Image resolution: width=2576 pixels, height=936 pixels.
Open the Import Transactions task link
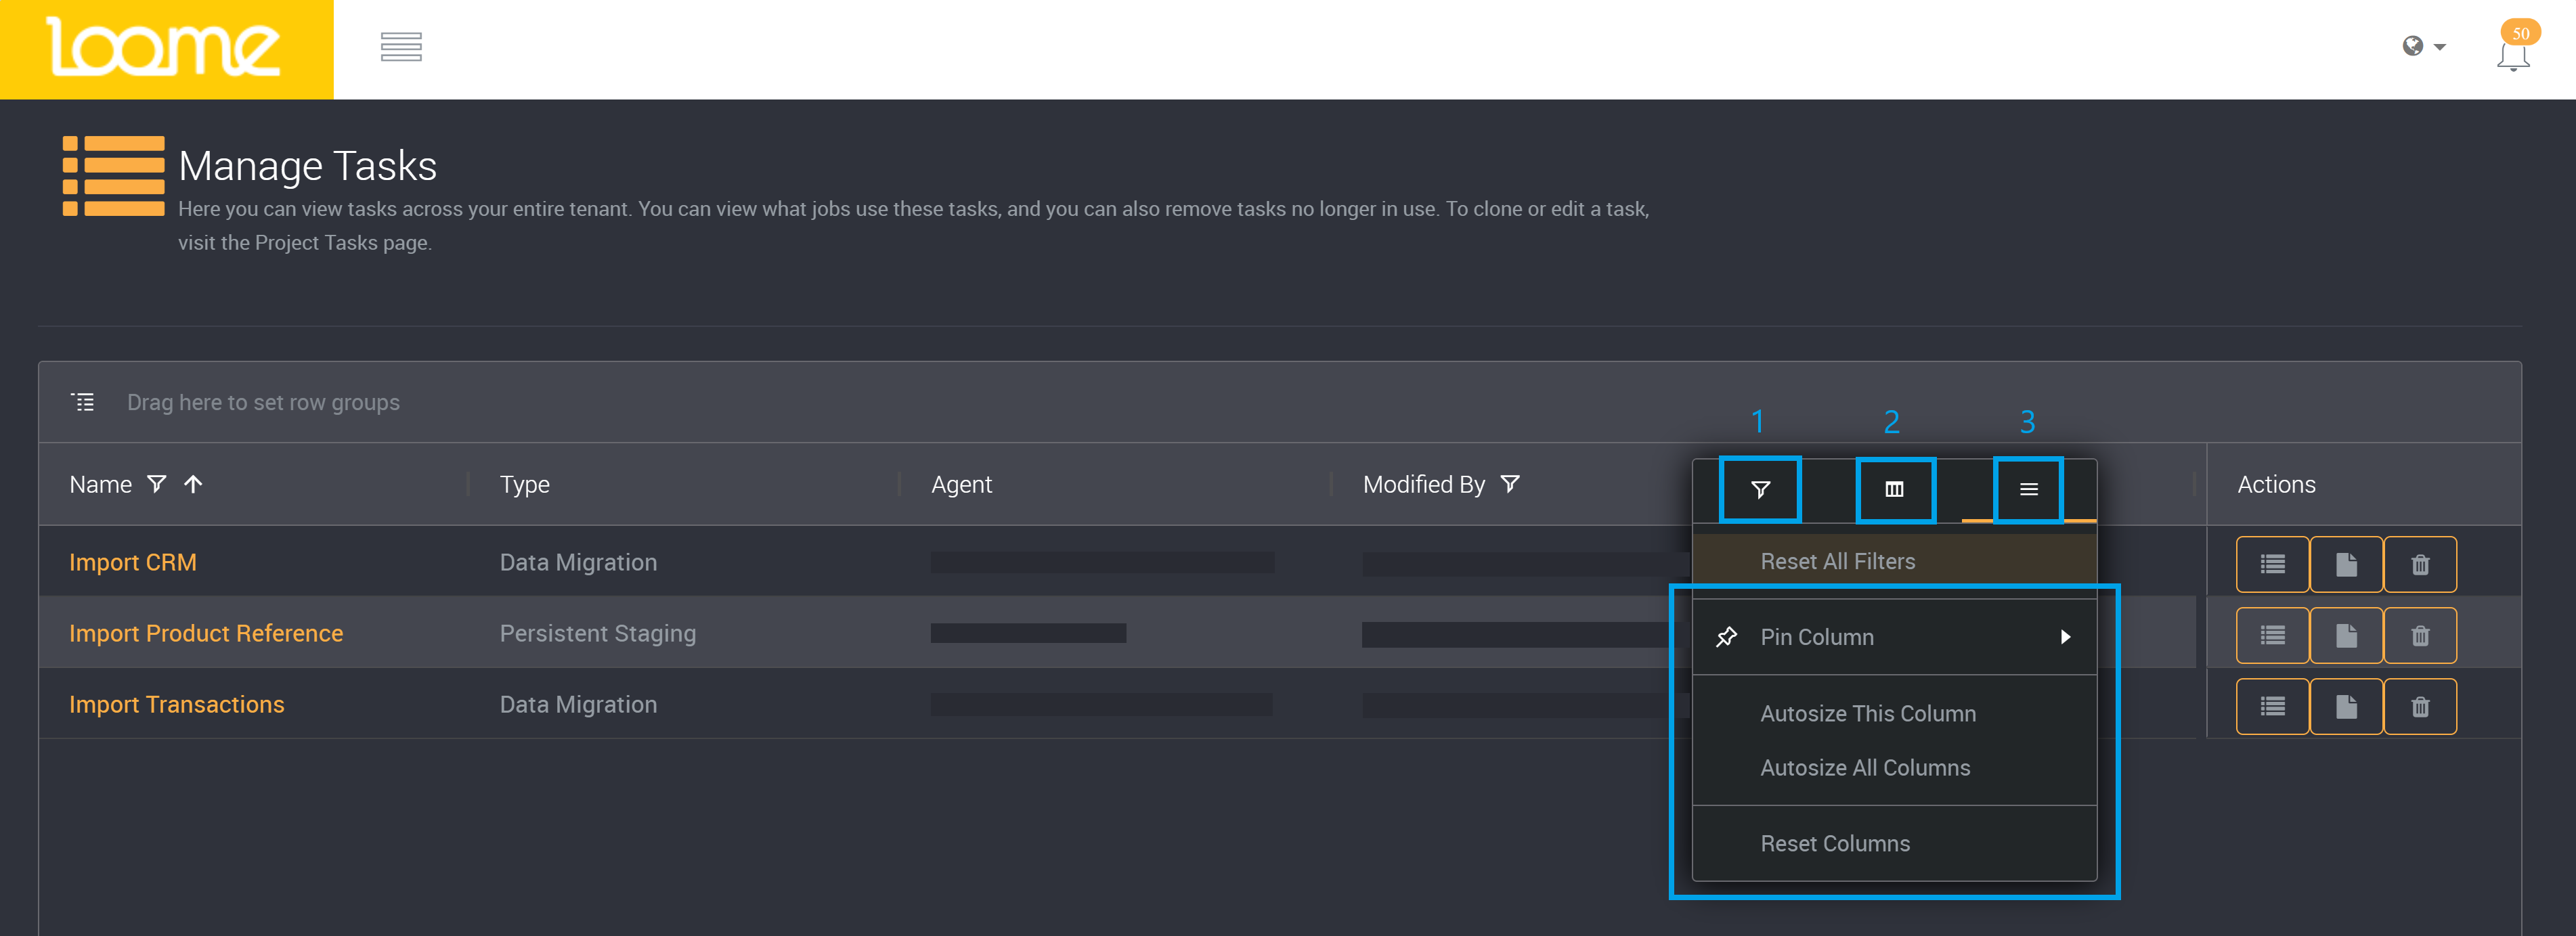coord(177,704)
